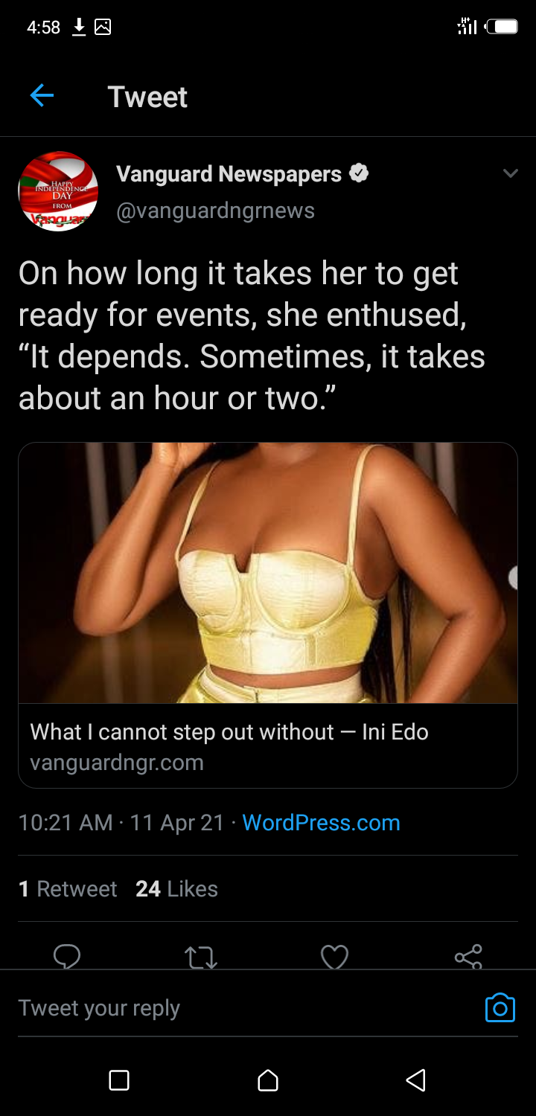Viewport: 536px width, 1116px height.
Task: Focus the 'Tweet your reply' field
Action: point(246,1007)
